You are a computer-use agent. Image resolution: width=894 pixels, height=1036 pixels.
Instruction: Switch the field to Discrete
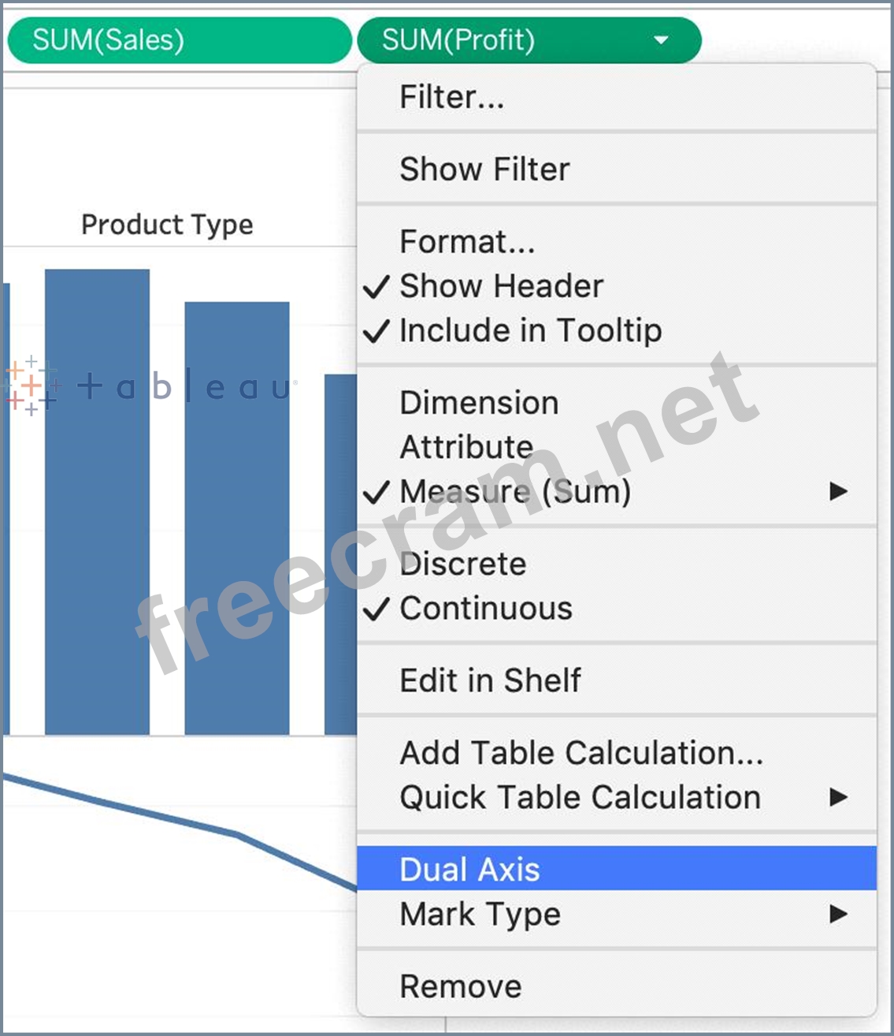tap(462, 565)
